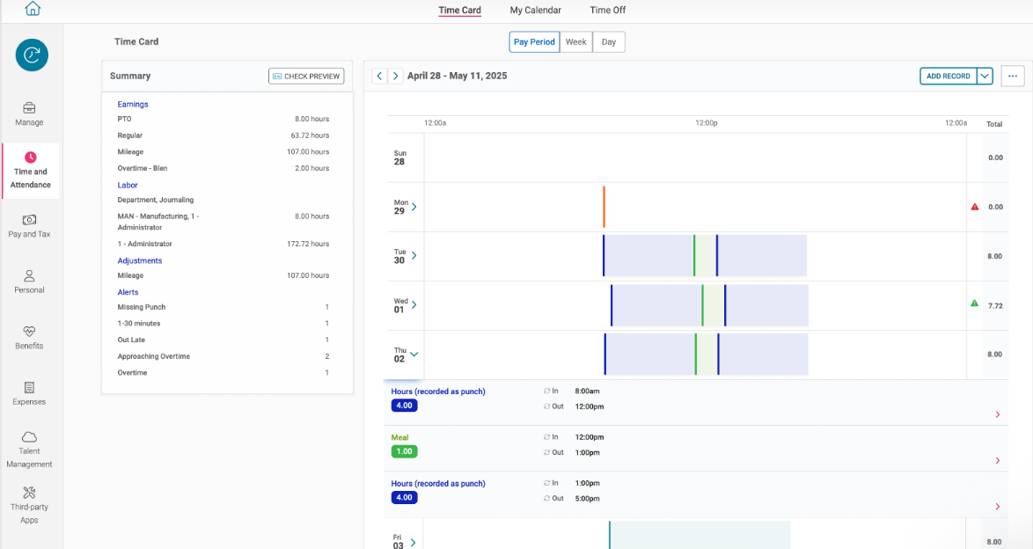Click the Add Record button
The height and width of the screenshot is (549, 1033).
click(948, 77)
